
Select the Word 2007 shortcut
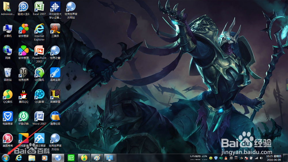pyautogui.click(x=39, y=118)
